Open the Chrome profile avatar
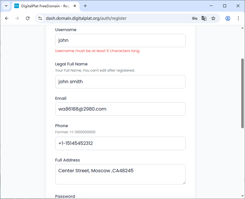245x199 pixels. coord(228,18)
